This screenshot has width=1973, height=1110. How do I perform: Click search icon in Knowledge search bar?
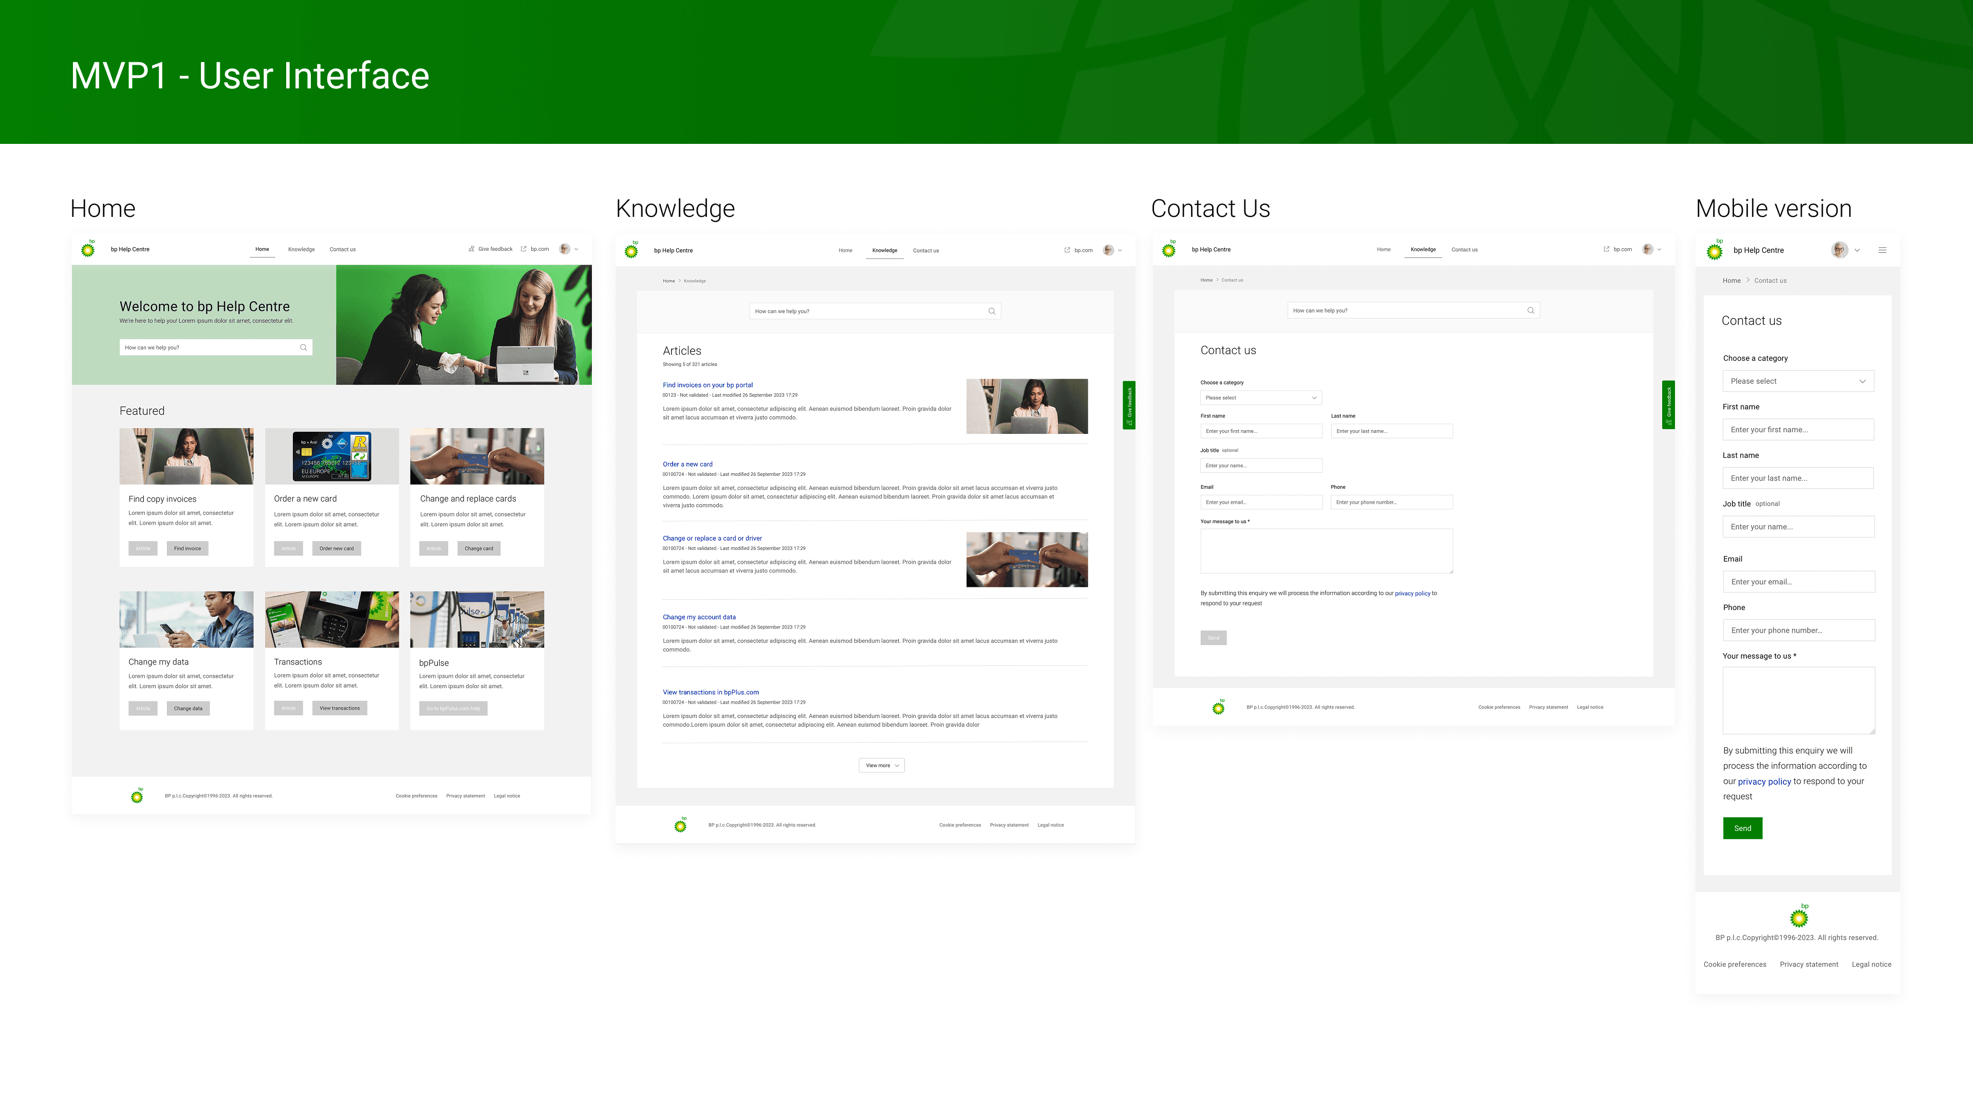pyautogui.click(x=992, y=311)
